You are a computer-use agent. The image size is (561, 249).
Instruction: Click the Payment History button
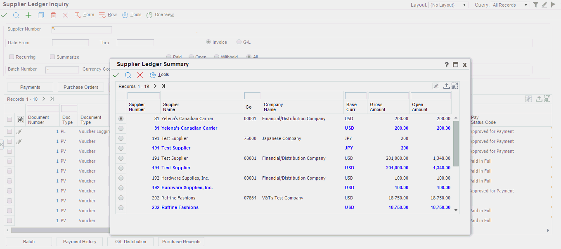click(x=80, y=242)
